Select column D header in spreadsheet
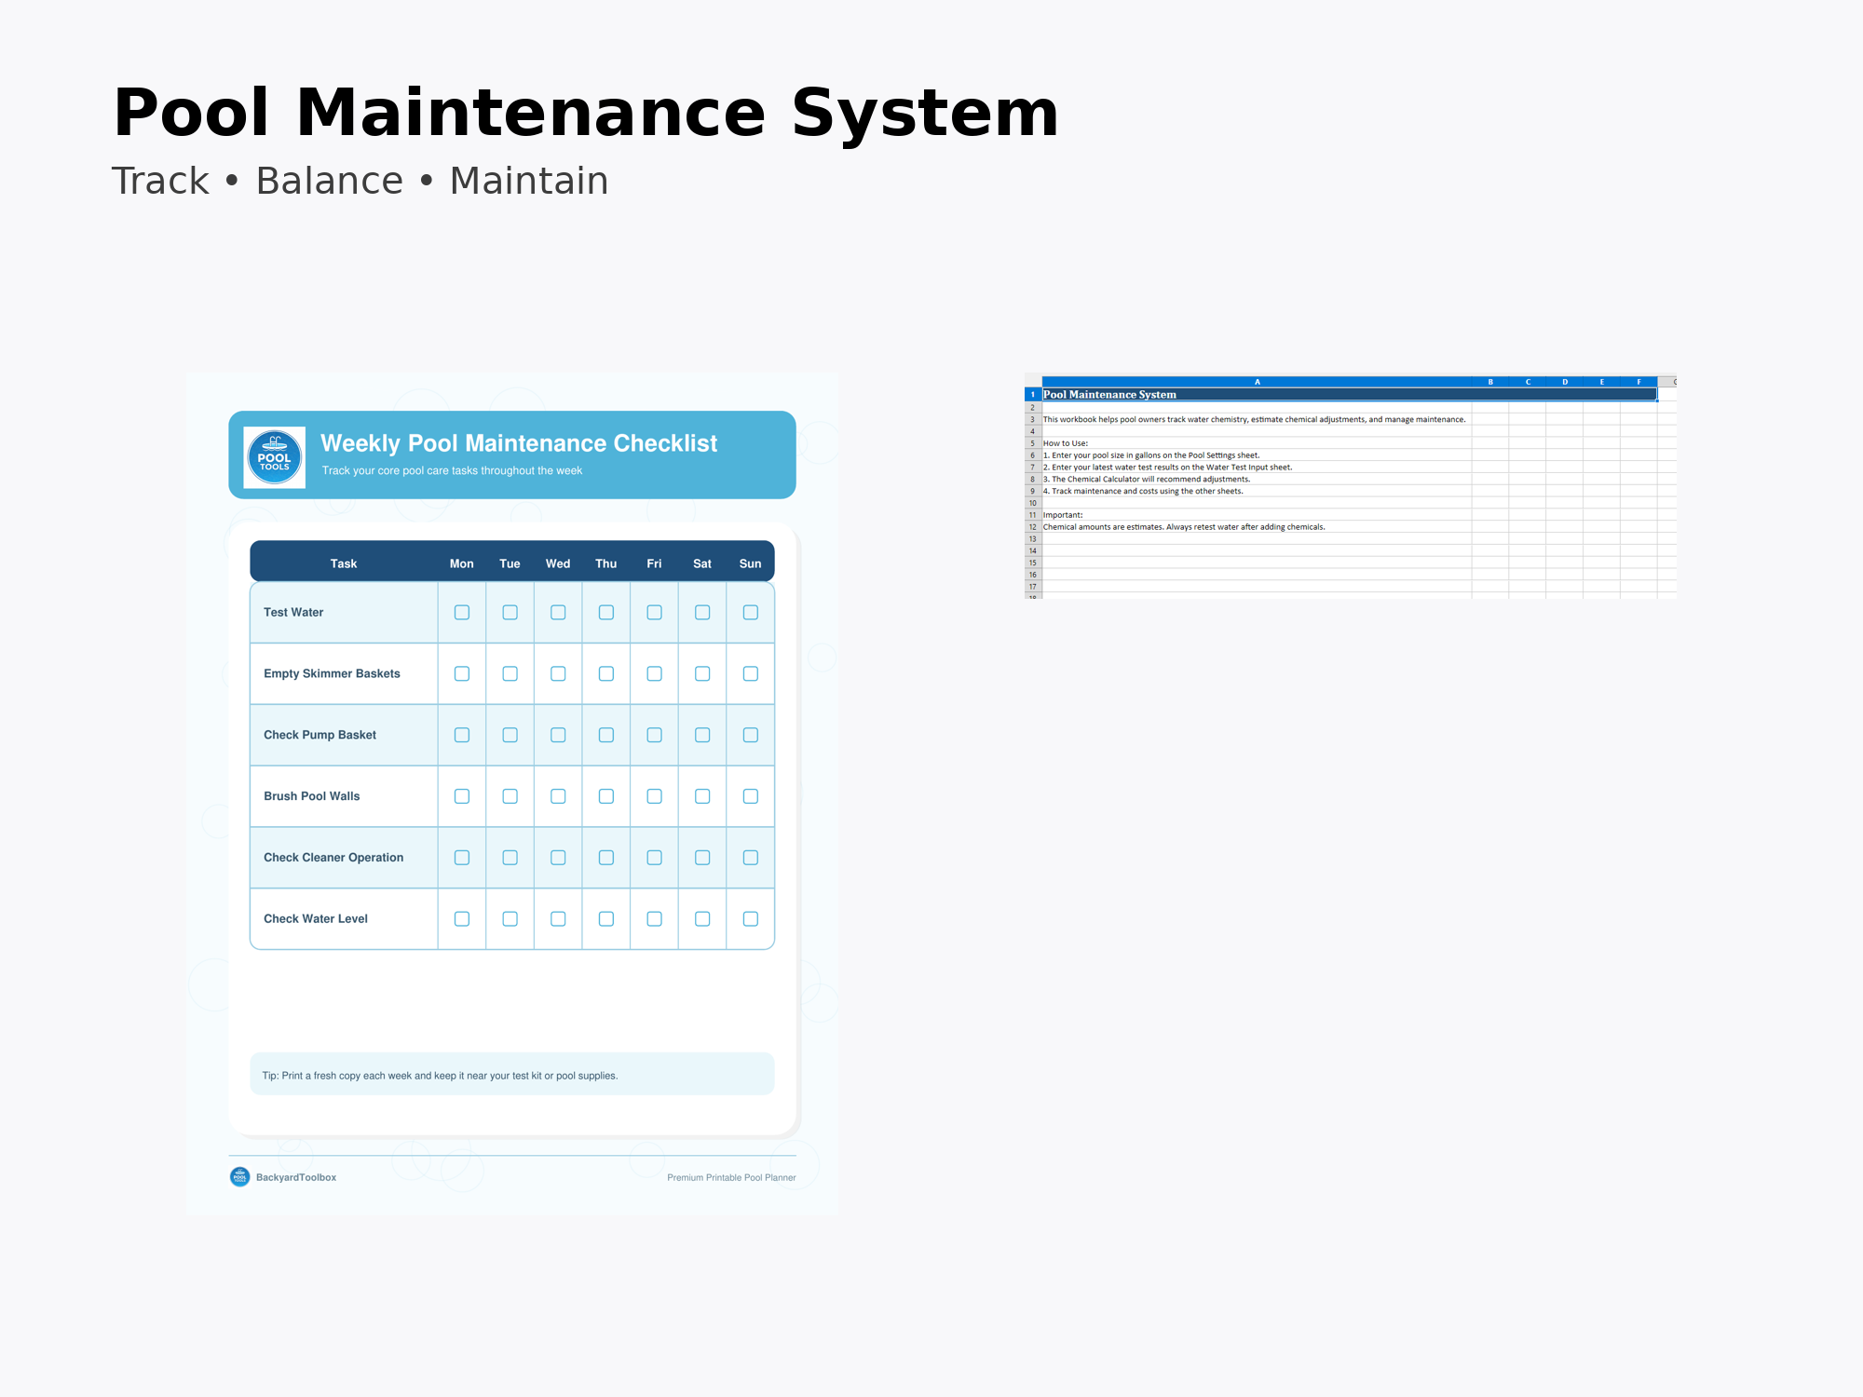 (x=1565, y=382)
